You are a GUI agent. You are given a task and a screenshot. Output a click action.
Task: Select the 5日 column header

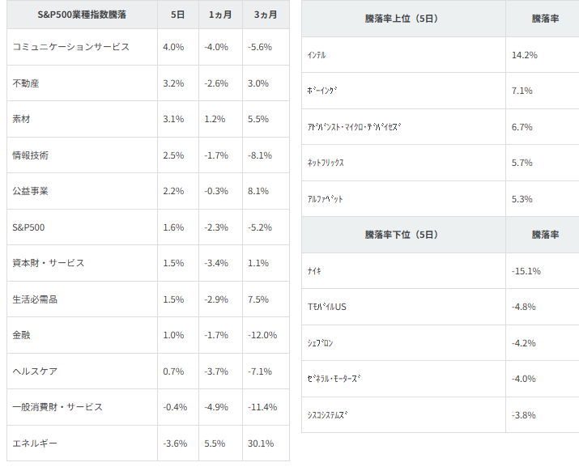click(177, 15)
